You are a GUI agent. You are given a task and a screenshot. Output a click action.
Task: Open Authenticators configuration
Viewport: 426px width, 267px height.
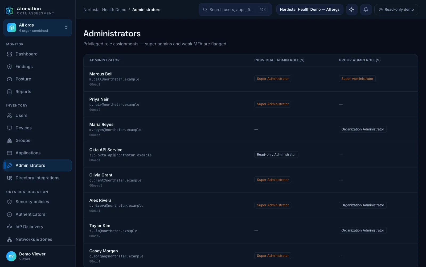[38, 214]
